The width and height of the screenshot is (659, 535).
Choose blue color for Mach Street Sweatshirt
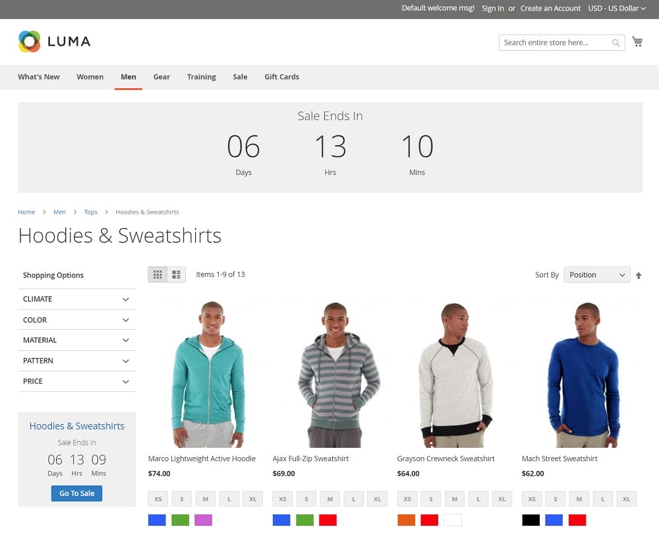coord(554,520)
